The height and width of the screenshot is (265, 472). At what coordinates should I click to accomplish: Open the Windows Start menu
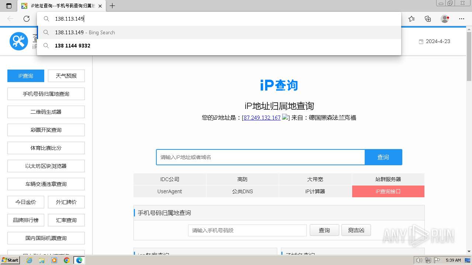click(x=10, y=260)
